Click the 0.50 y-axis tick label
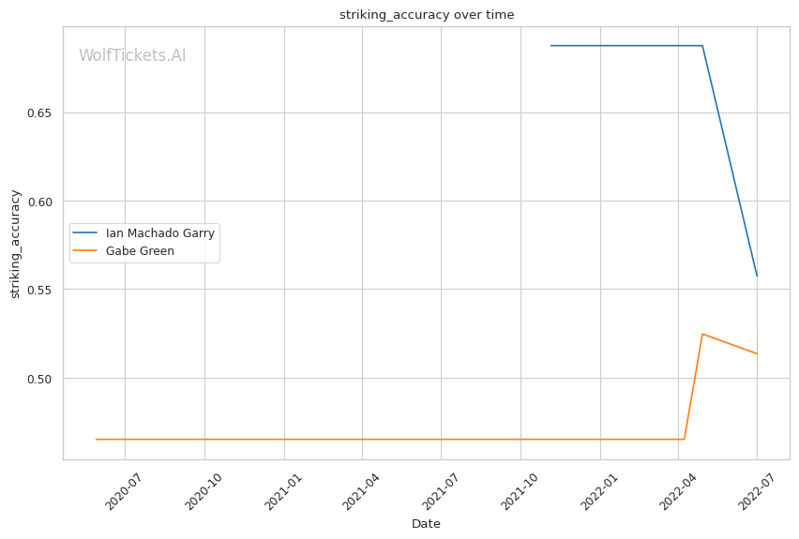 (40, 379)
